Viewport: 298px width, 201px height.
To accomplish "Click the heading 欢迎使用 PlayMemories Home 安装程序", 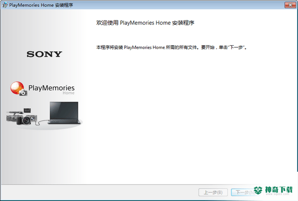I will tap(145, 23).
